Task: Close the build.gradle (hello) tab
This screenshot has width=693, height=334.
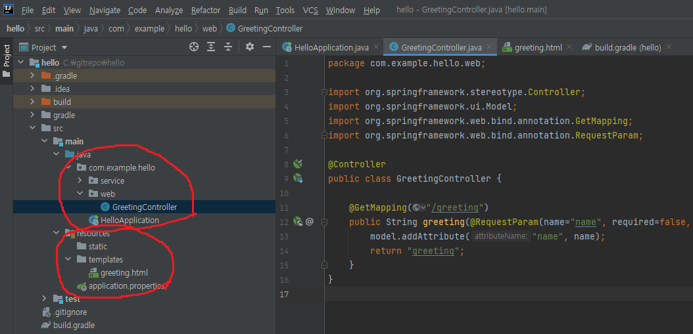Action: point(668,47)
